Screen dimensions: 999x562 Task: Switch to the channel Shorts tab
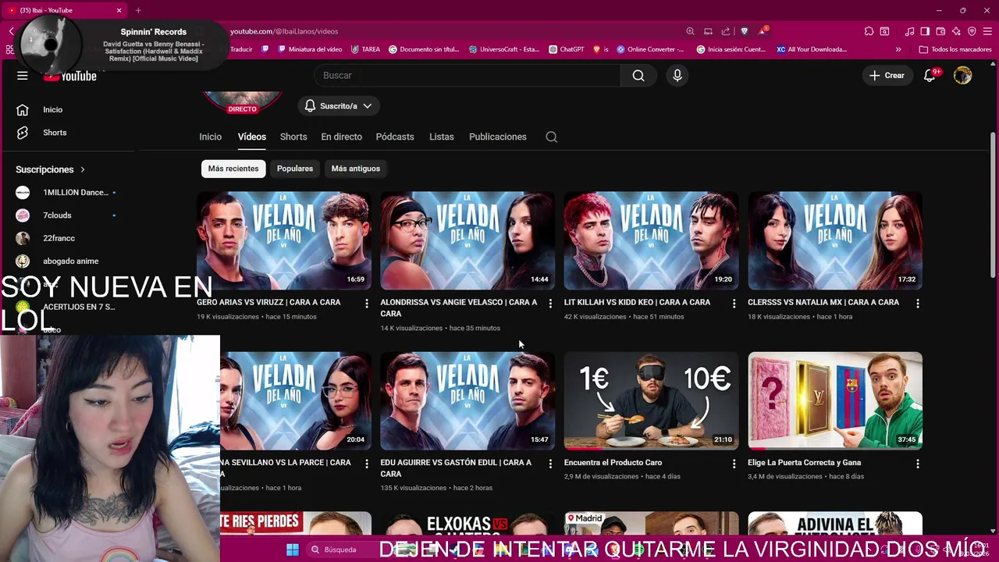[x=293, y=137]
